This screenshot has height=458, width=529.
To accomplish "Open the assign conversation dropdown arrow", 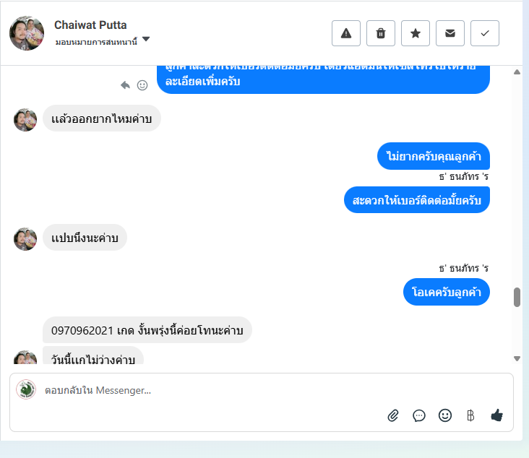I will click(146, 39).
